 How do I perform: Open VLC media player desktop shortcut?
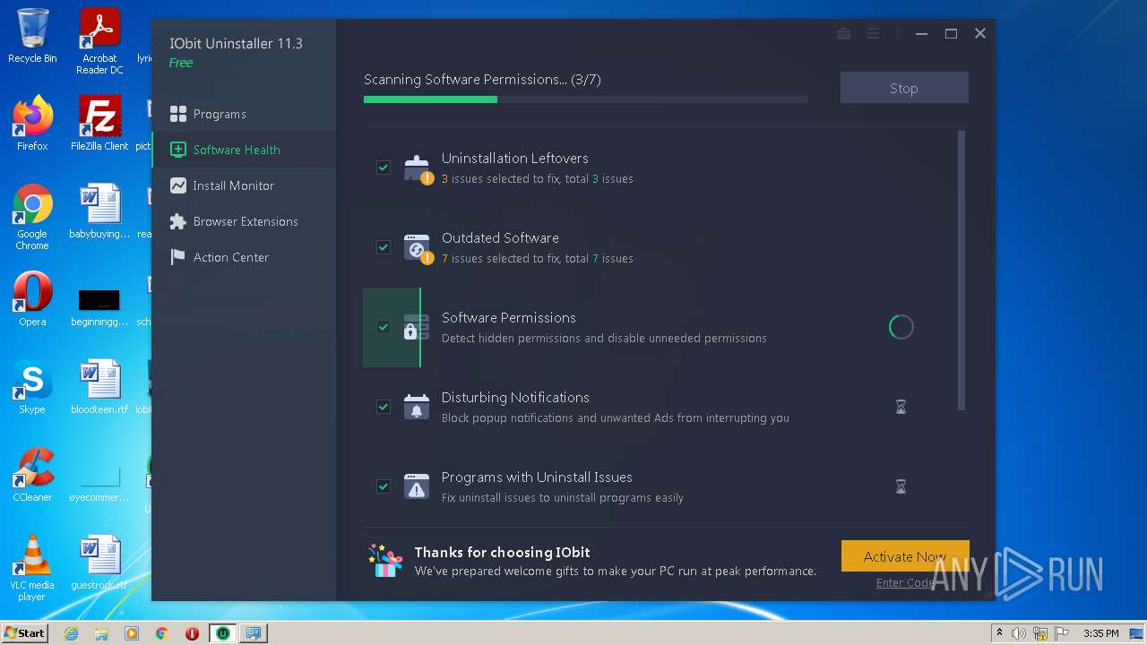(x=32, y=568)
